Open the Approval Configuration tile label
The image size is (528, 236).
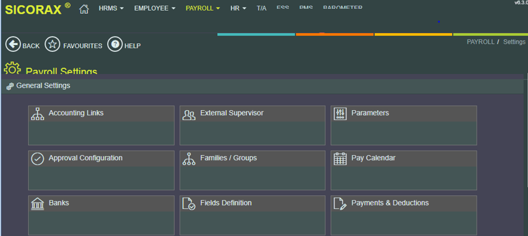coord(86,158)
